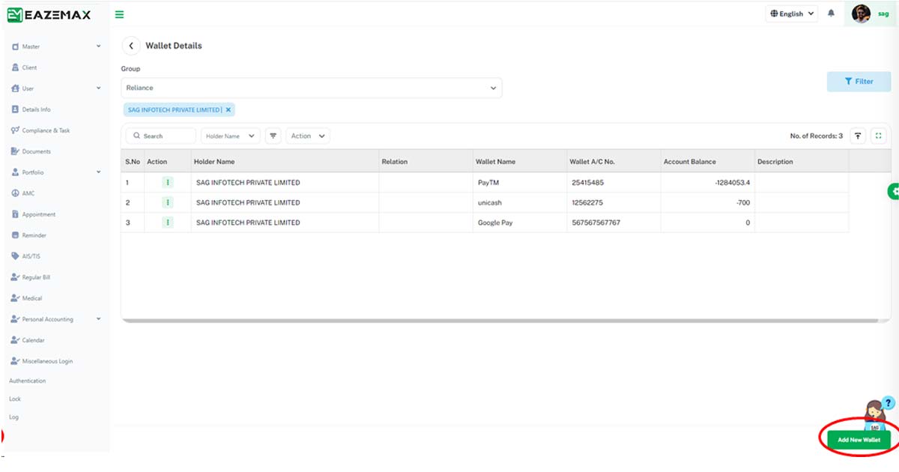Expand the Portfolio menu chevron

click(x=99, y=172)
